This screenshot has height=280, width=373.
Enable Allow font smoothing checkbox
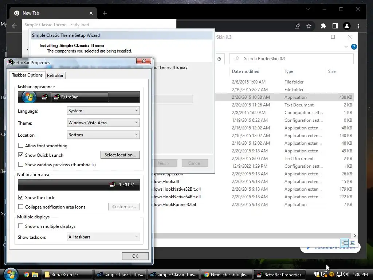(x=21, y=145)
